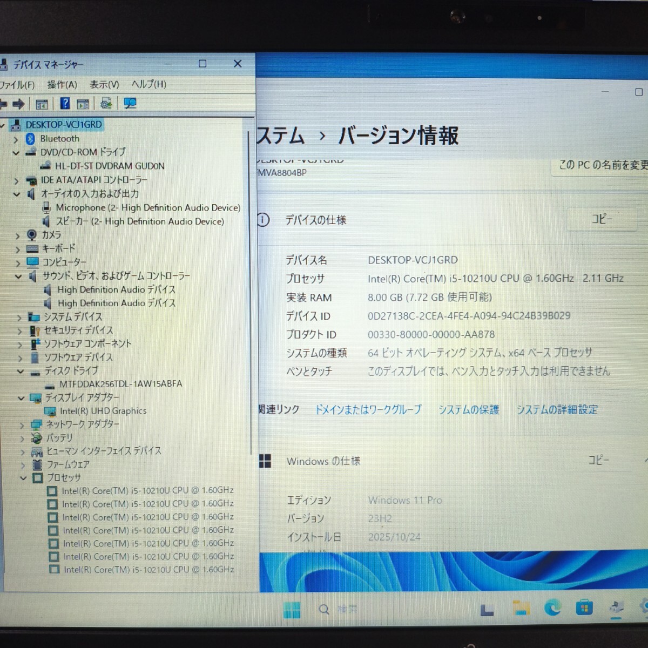Image resolution: width=648 pixels, height=648 pixels.
Task: Open the ファイル(F) menu
Action: pyautogui.click(x=17, y=85)
